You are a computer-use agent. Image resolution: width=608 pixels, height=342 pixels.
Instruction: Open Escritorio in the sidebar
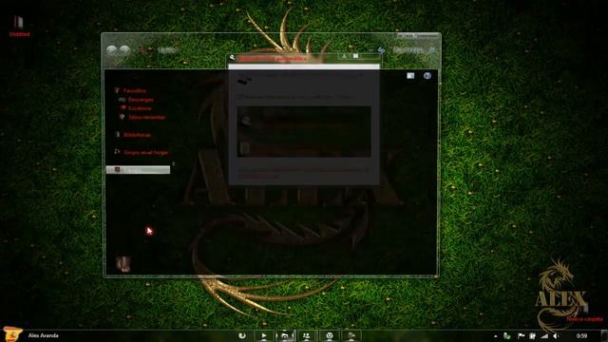[x=140, y=108]
